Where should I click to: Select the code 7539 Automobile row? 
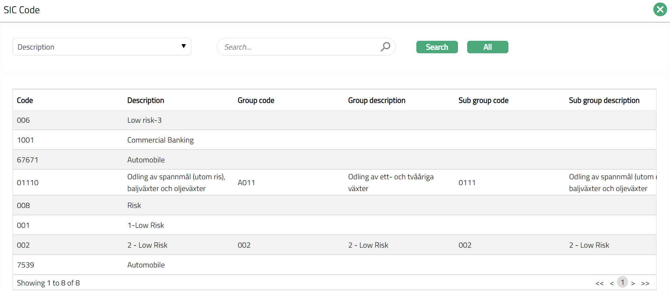pyautogui.click(x=146, y=265)
